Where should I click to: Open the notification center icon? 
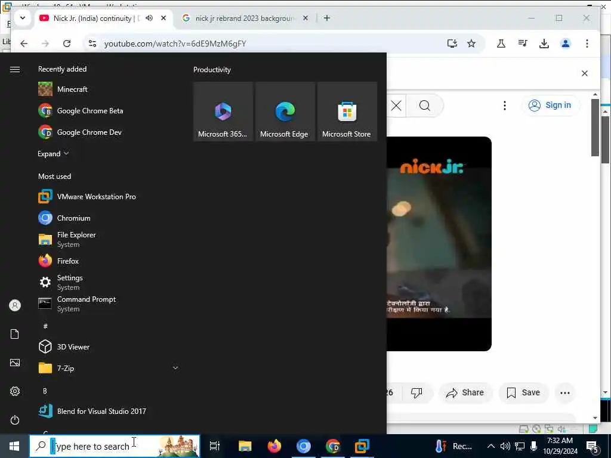593,447
